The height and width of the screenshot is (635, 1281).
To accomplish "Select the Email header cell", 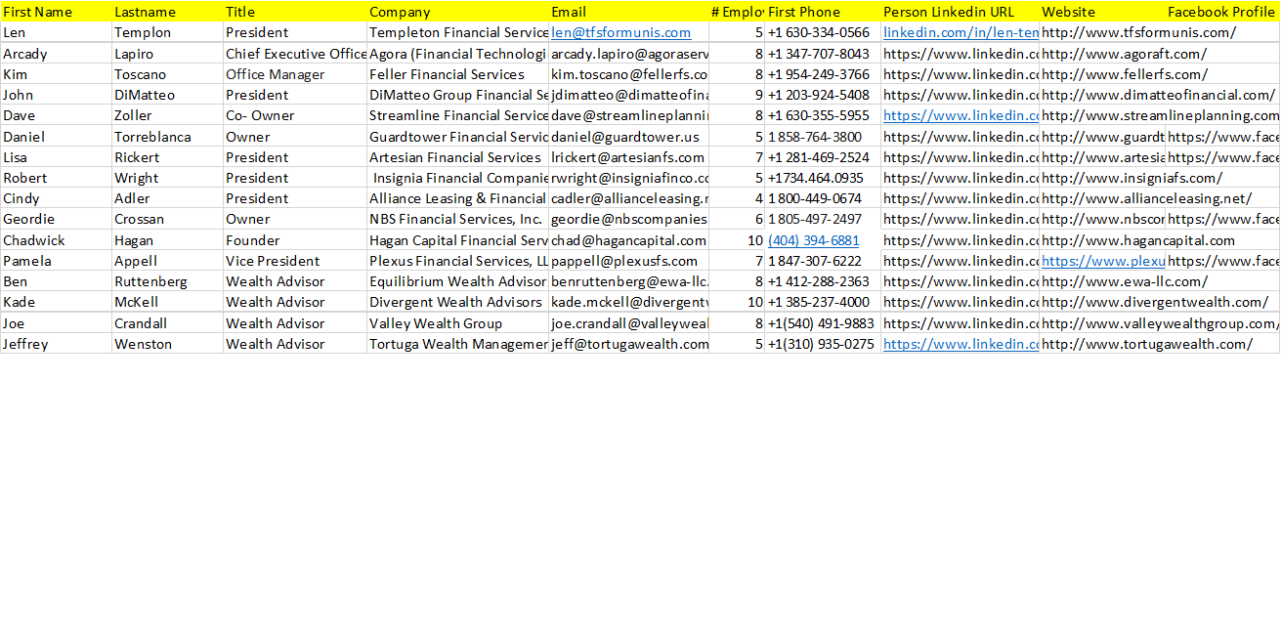I will [628, 12].
